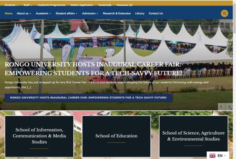Open the large Career Fair headline

93,69
